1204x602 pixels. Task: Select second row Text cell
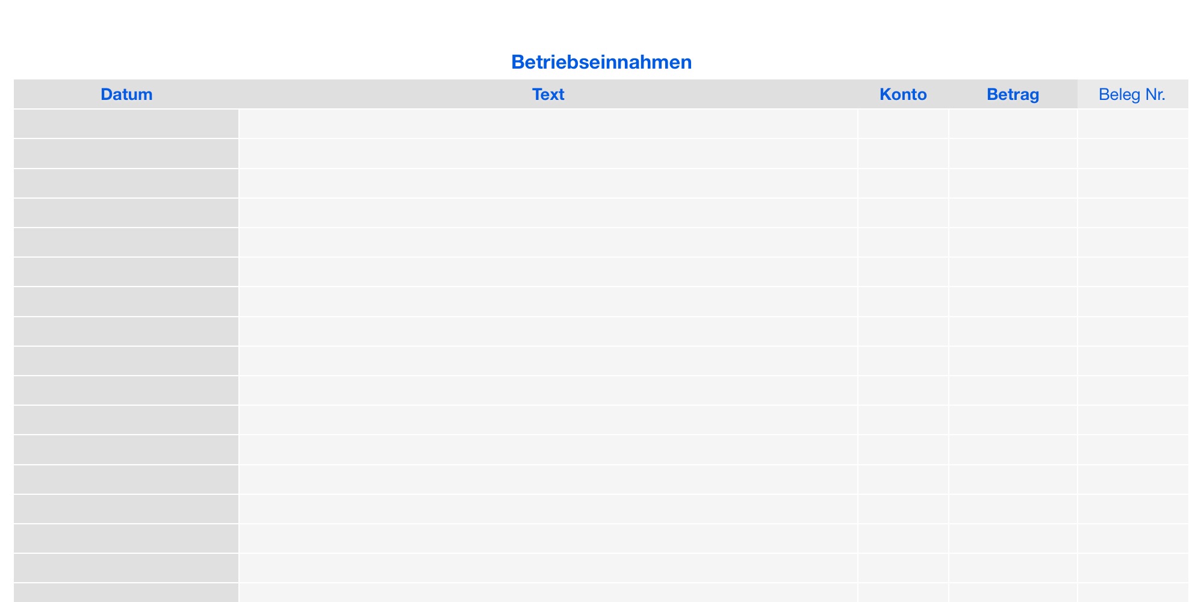pyautogui.click(x=548, y=154)
